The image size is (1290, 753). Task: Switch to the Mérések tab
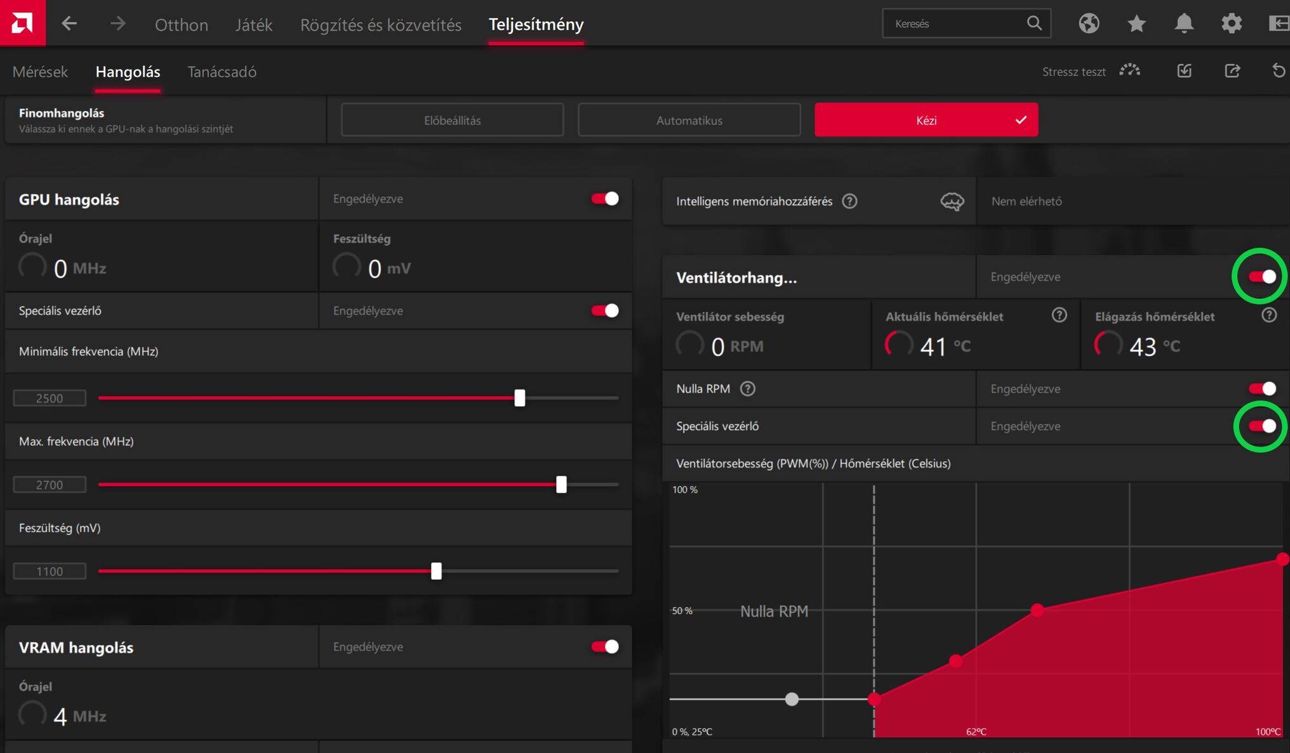(40, 72)
